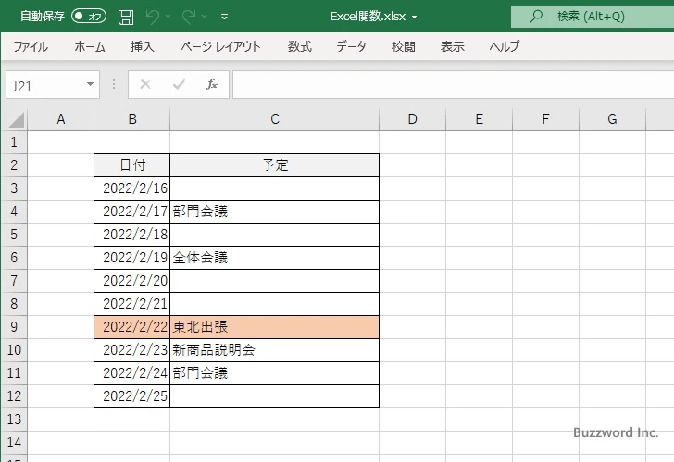Select the highlighted cell 2022/2/22
Image resolution: width=674 pixels, height=462 pixels.
click(x=132, y=327)
